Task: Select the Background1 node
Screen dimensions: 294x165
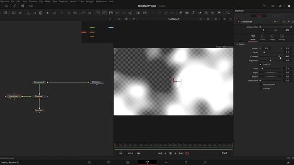Action: tap(39, 82)
